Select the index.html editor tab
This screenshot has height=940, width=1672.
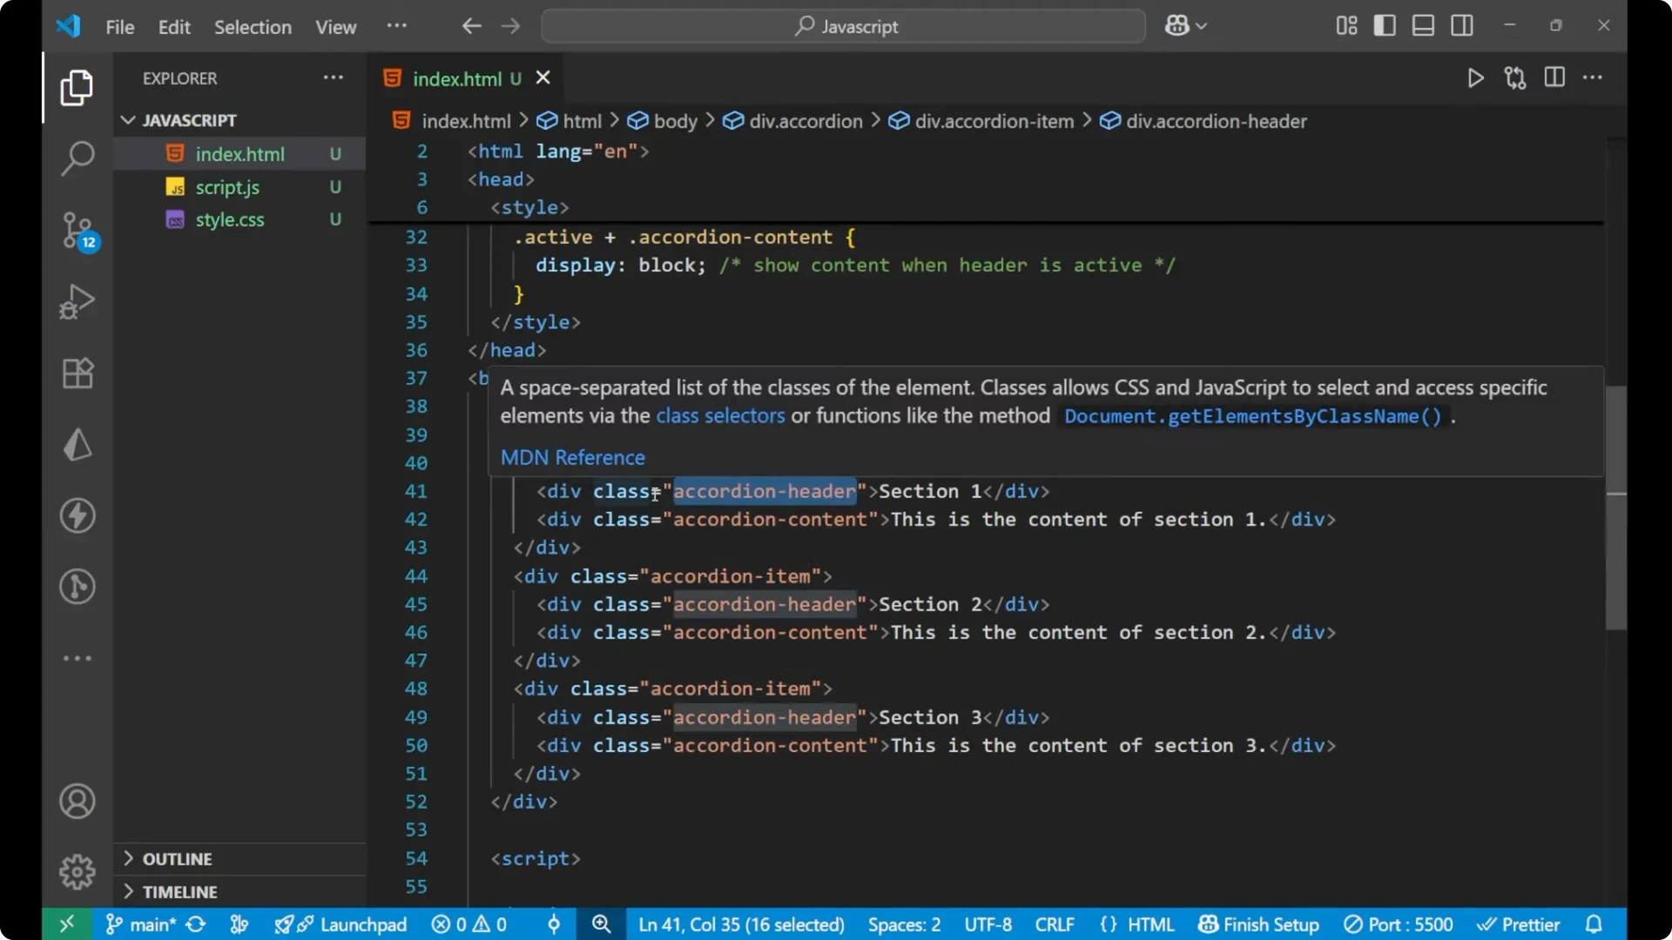click(x=462, y=77)
